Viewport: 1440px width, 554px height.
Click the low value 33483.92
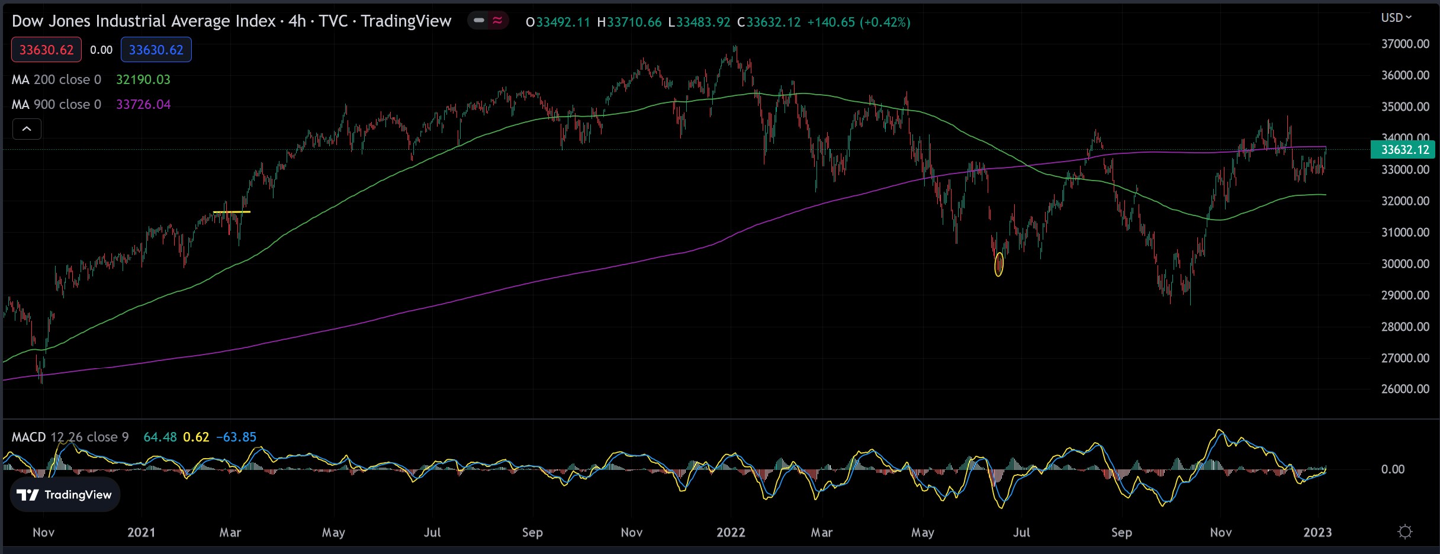[703, 22]
